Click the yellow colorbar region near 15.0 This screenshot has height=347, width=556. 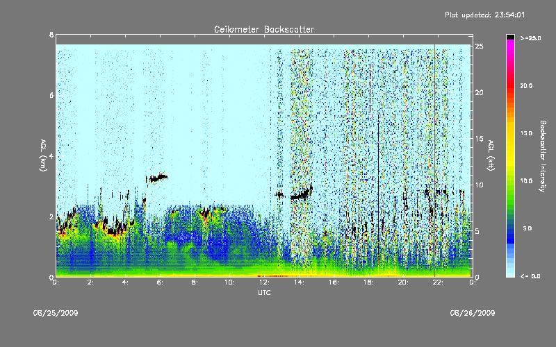tap(510, 133)
